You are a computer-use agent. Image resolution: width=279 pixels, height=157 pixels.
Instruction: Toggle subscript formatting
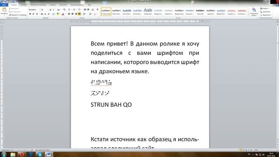coord(45,14)
